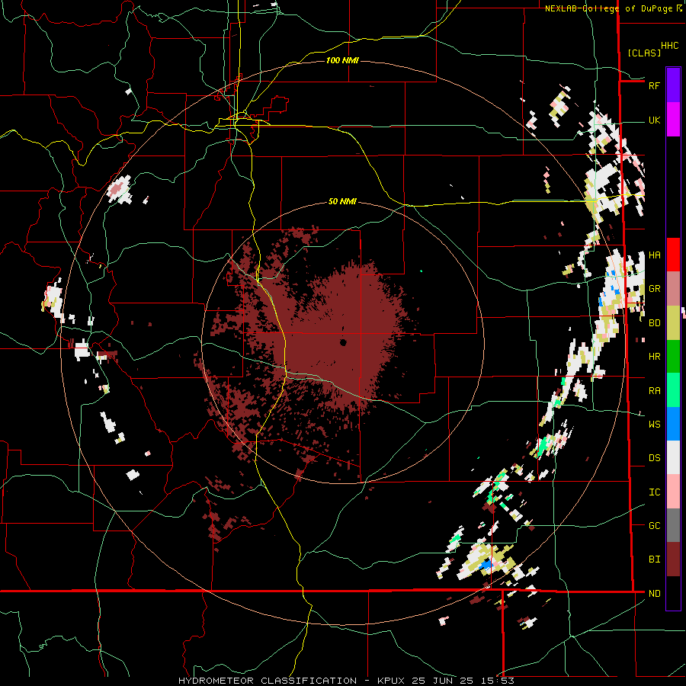686x686 pixels.
Task: Click the 'ND' legend label
Action: click(654, 594)
